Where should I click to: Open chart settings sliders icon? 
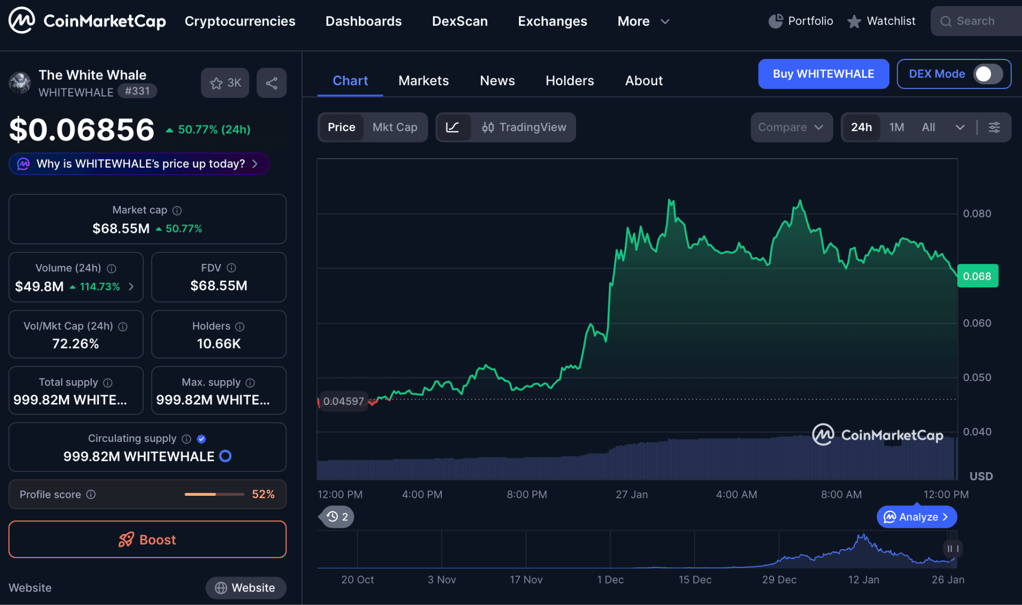pyautogui.click(x=994, y=127)
